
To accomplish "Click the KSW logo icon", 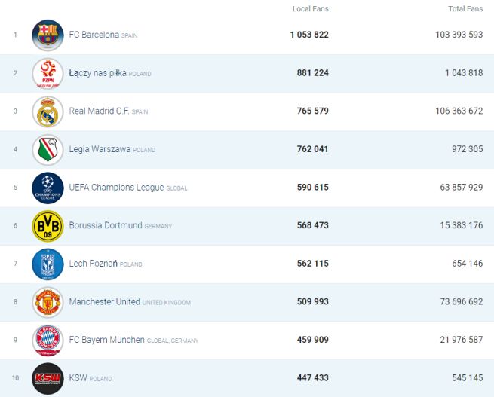I will pyautogui.click(x=48, y=378).
